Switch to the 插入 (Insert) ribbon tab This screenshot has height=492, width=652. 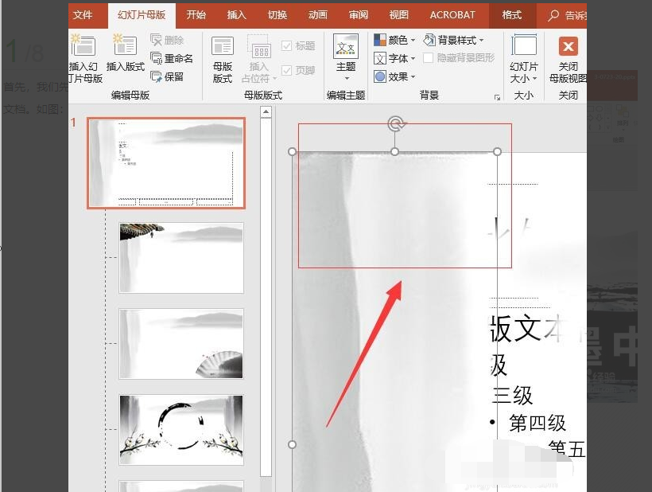[x=236, y=14]
